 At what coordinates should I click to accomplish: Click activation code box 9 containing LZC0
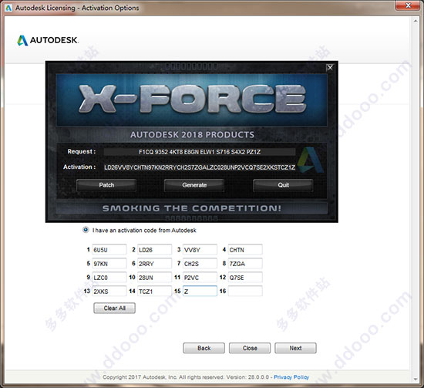pyautogui.click(x=109, y=278)
